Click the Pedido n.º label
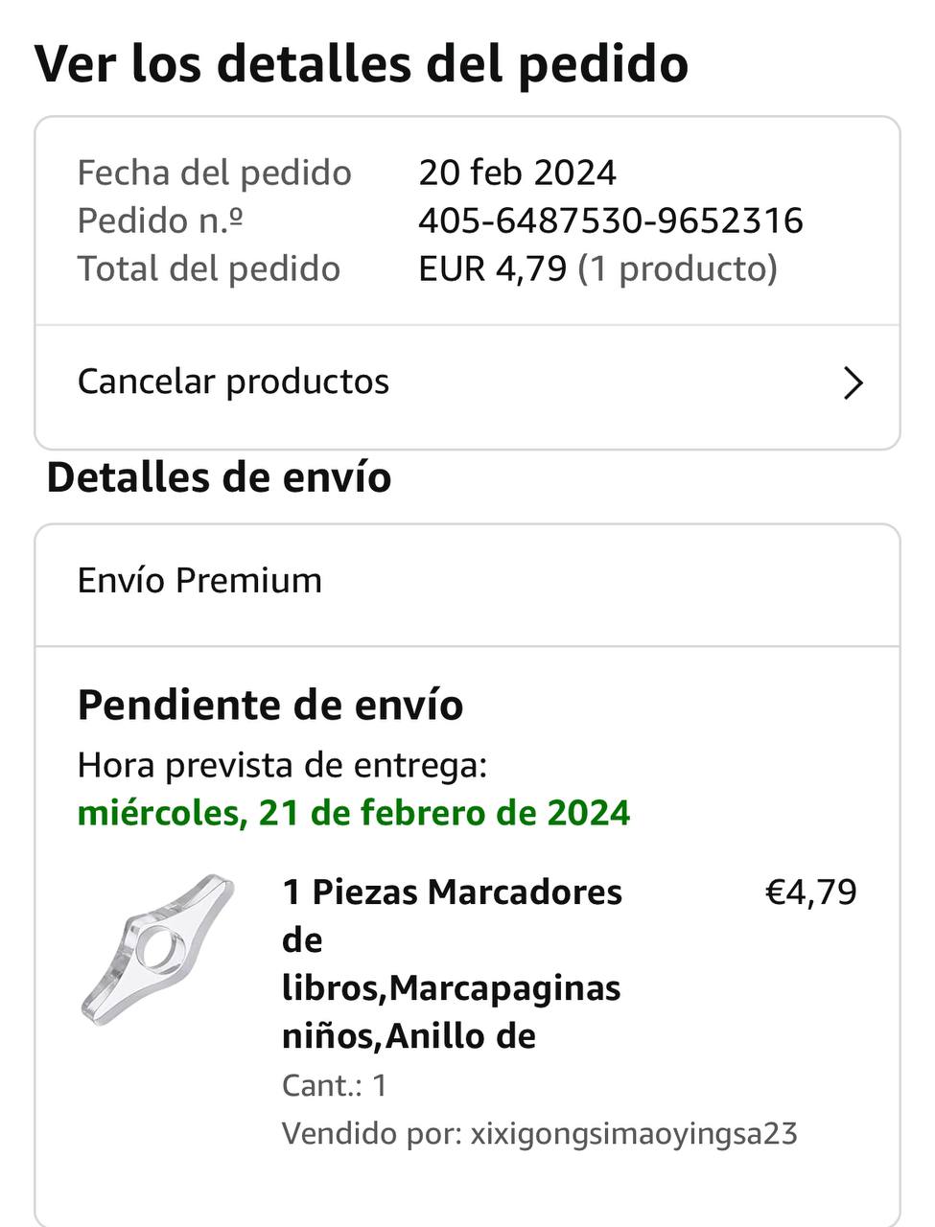The image size is (935, 1227). pos(159,220)
